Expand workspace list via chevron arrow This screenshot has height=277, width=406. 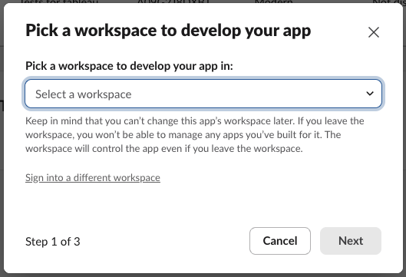[370, 94]
